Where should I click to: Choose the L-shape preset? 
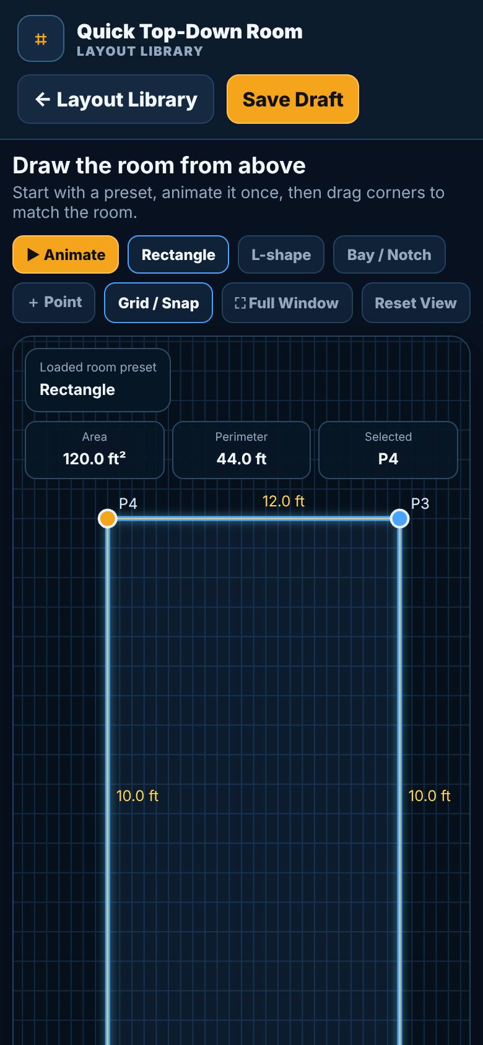[x=281, y=254]
